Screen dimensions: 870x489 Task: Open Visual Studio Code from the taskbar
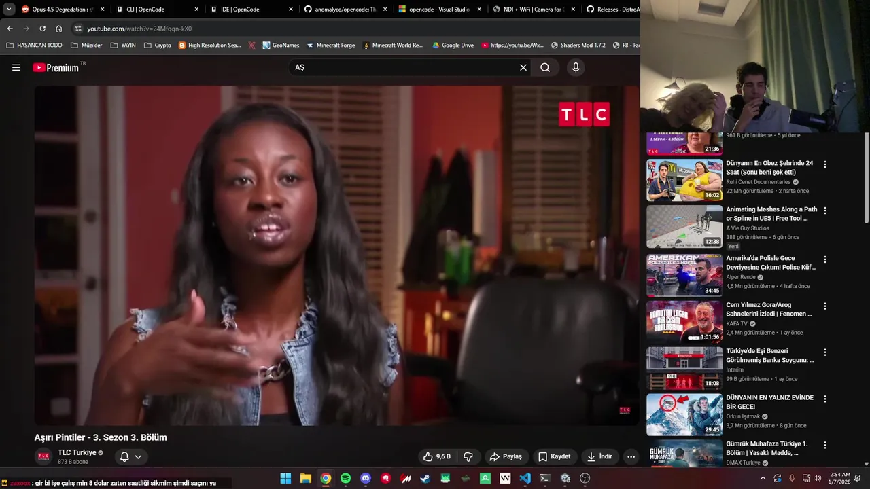coord(525,478)
